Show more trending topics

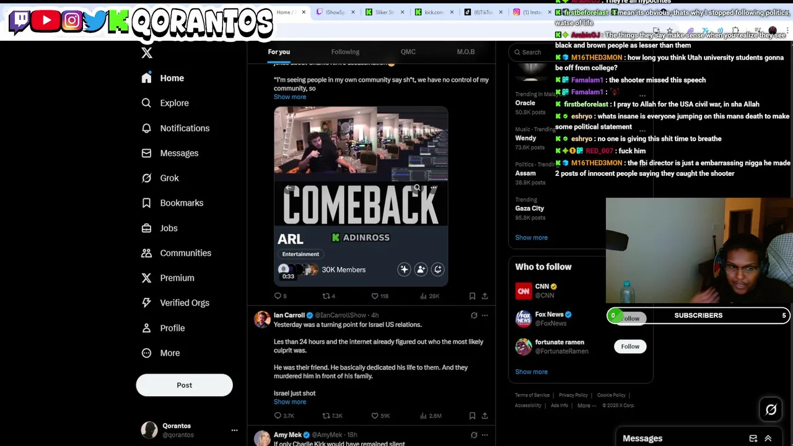pyautogui.click(x=531, y=237)
